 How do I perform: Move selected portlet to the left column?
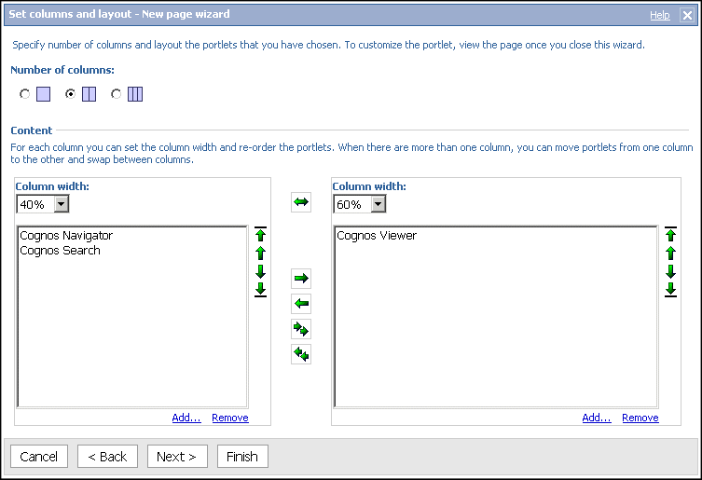point(301,304)
